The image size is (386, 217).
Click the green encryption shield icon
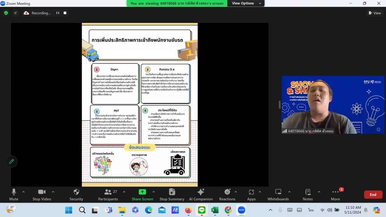tap(6, 13)
